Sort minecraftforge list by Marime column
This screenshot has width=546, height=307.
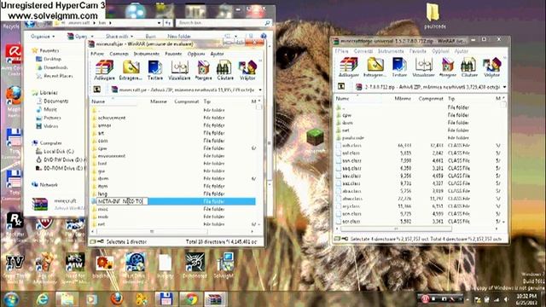click(x=403, y=99)
